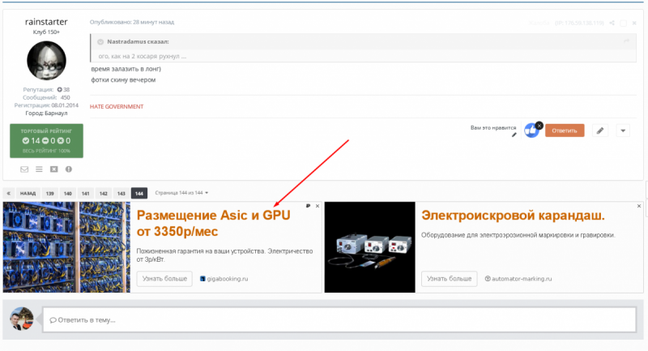Click the IP address 176.59.138.119 text
This screenshot has height=351, width=648.
pyautogui.click(x=579, y=24)
